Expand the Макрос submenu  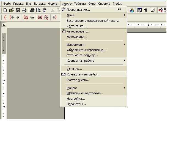(94, 88)
